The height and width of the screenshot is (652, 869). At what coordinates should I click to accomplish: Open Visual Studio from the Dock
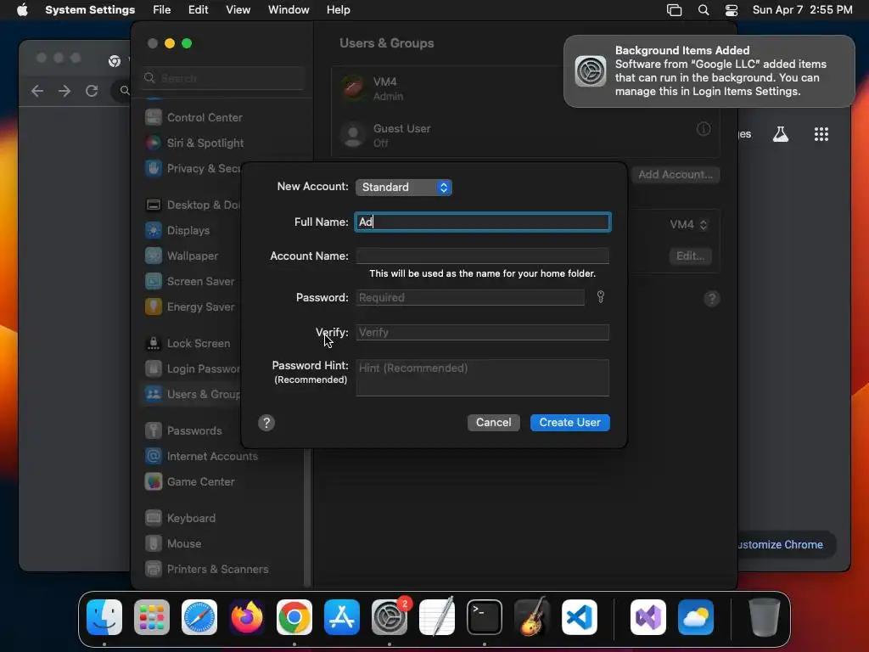coord(648,617)
